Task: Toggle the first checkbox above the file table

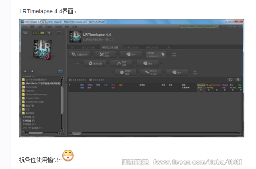Action: 70,80
